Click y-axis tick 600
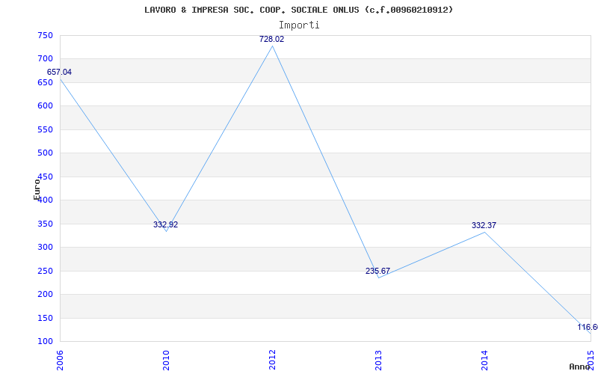 45,106
